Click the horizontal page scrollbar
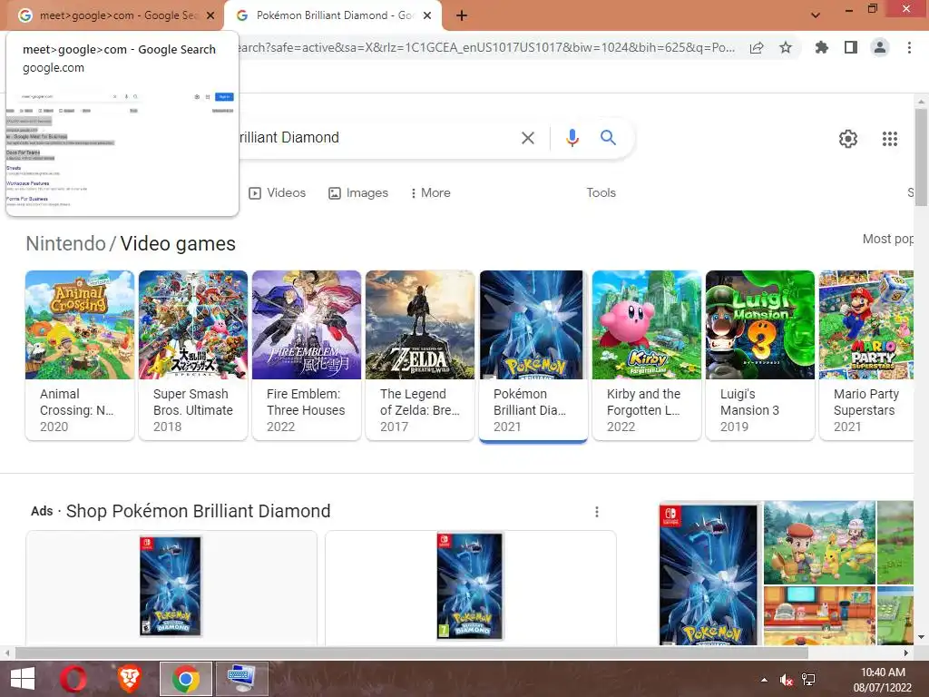Screen dimensions: 929x697 coord(412,653)
